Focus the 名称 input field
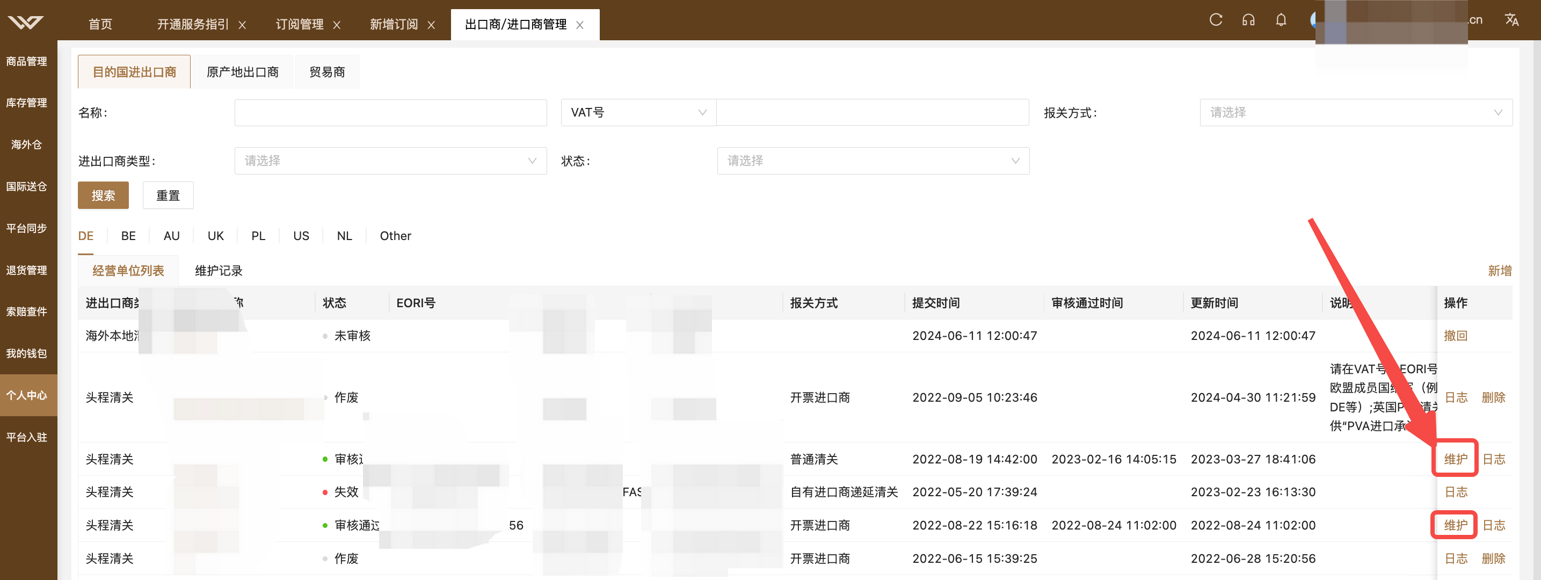 391,113
